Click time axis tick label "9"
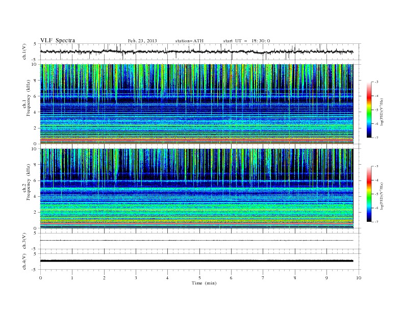Image resolution: width=404 pixels, height=312 pixels. (x=326, y=278)
